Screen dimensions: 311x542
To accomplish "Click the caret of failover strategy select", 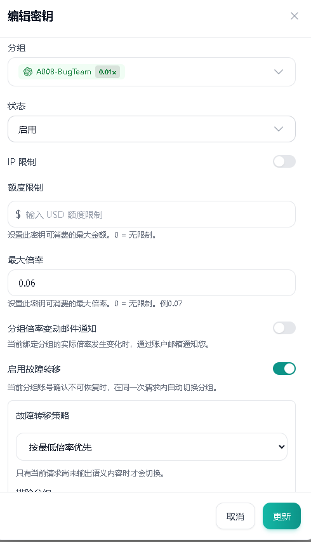I will [281, 447].
